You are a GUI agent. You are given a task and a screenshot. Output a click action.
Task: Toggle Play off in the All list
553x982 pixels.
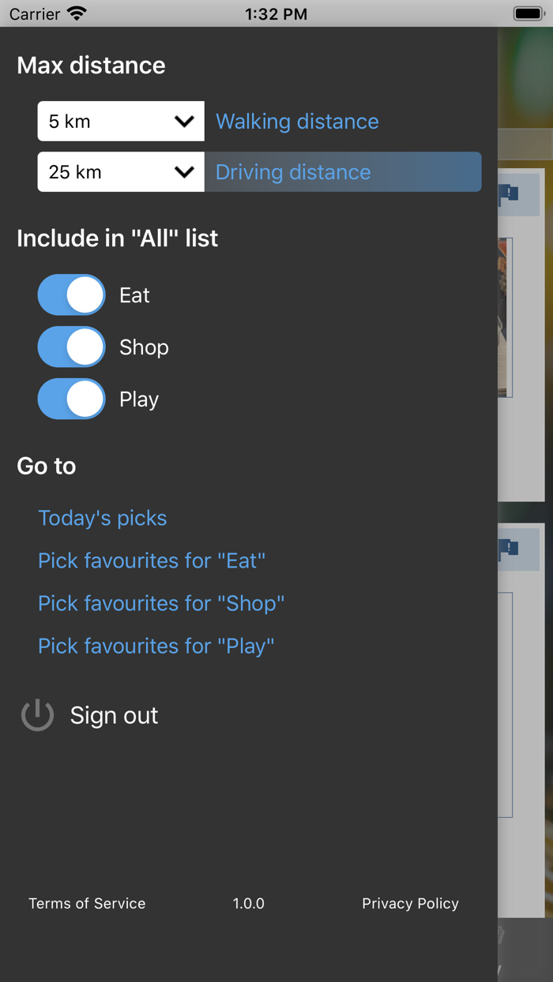click(71, 399)
